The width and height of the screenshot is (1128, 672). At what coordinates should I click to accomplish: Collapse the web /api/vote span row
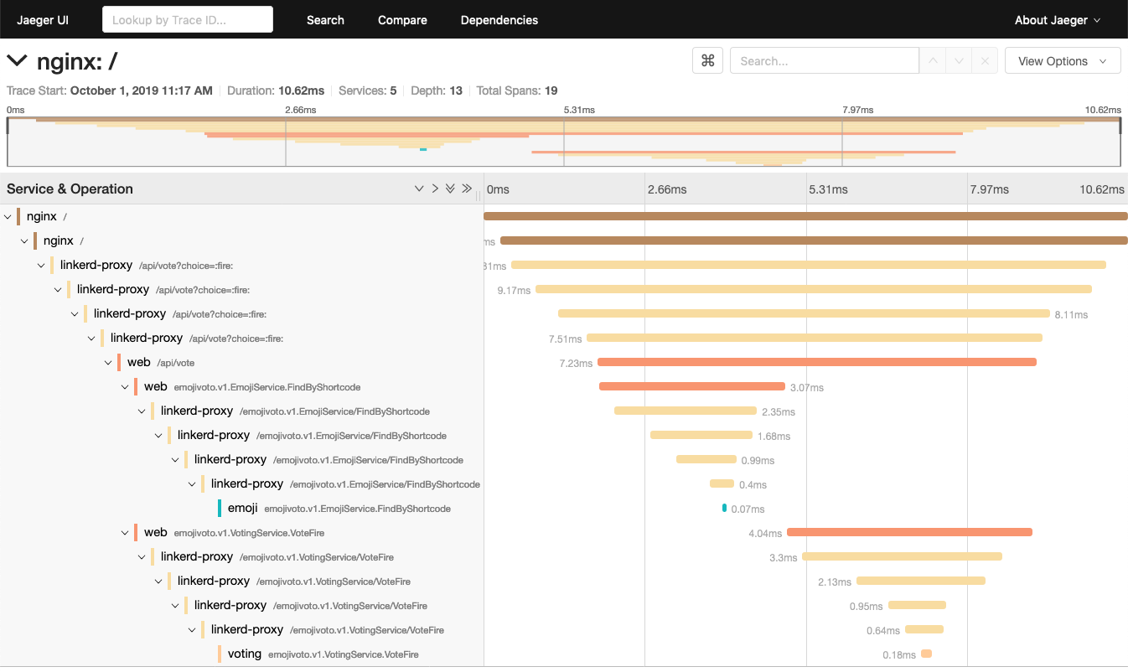(108, 363)
